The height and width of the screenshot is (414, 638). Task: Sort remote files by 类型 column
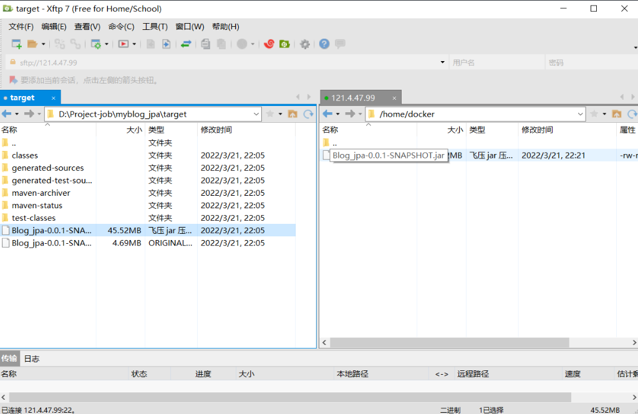[x=492, y=130]
